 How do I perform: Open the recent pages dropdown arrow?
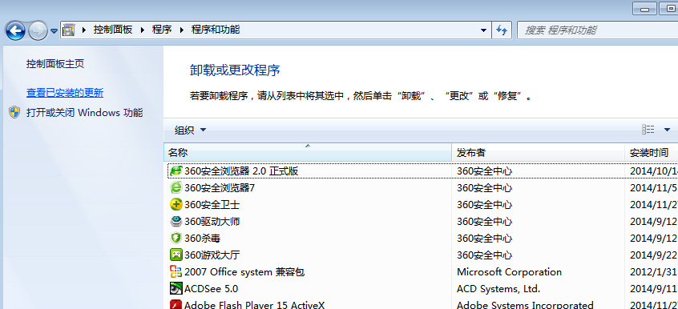coord(54,31)
